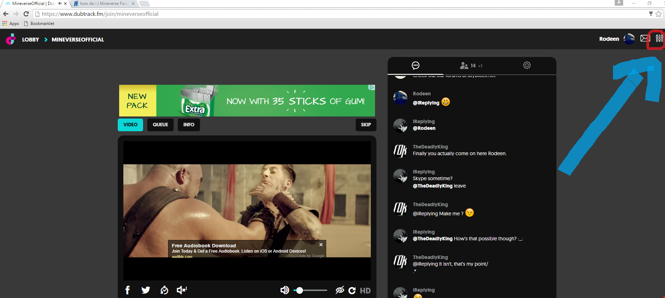The height and width of the screenshot is (298, 665).
Task: Click the @Rodeen mention
Action: (x=424, y=128)
